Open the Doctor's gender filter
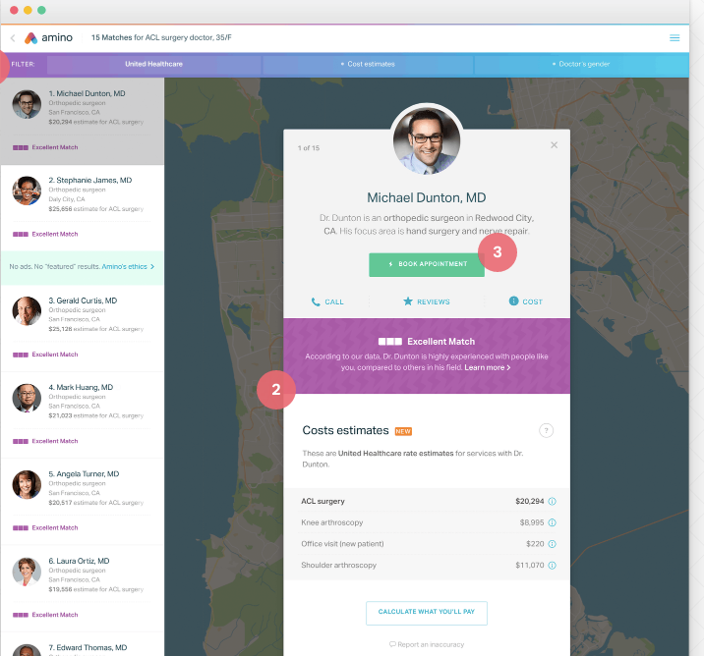This screenshot has height=656, width=704. [x=581, y=64]
